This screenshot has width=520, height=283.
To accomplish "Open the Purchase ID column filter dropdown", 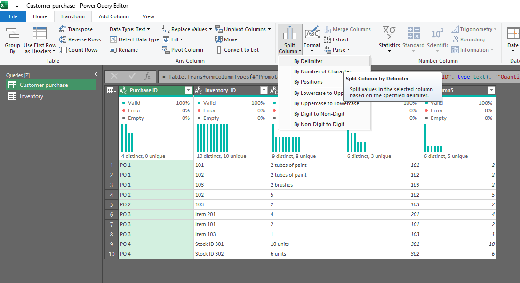I will (188, 90).
